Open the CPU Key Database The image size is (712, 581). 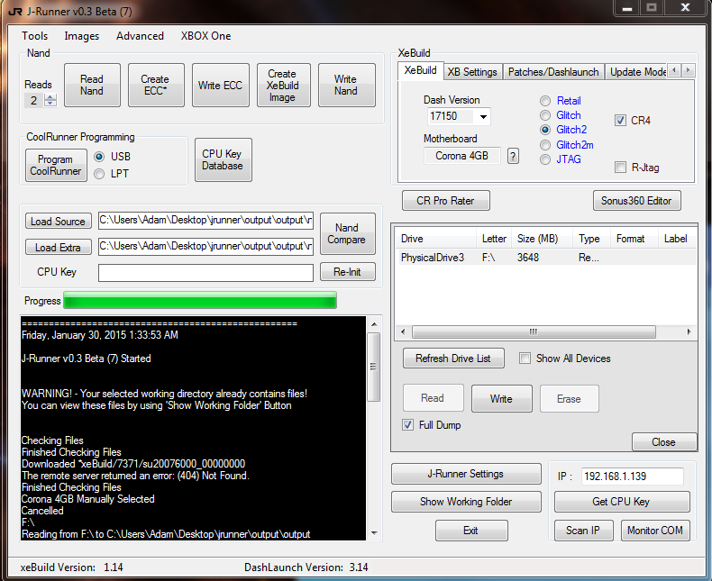pos(223,159)
